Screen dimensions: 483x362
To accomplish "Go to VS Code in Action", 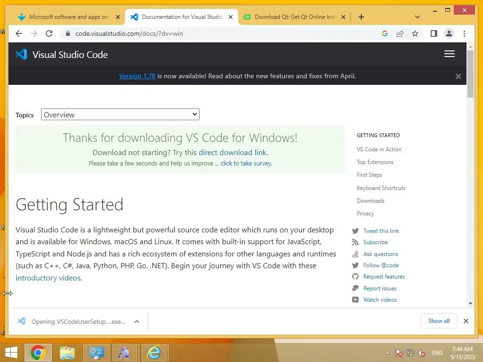I will point(379,149).
